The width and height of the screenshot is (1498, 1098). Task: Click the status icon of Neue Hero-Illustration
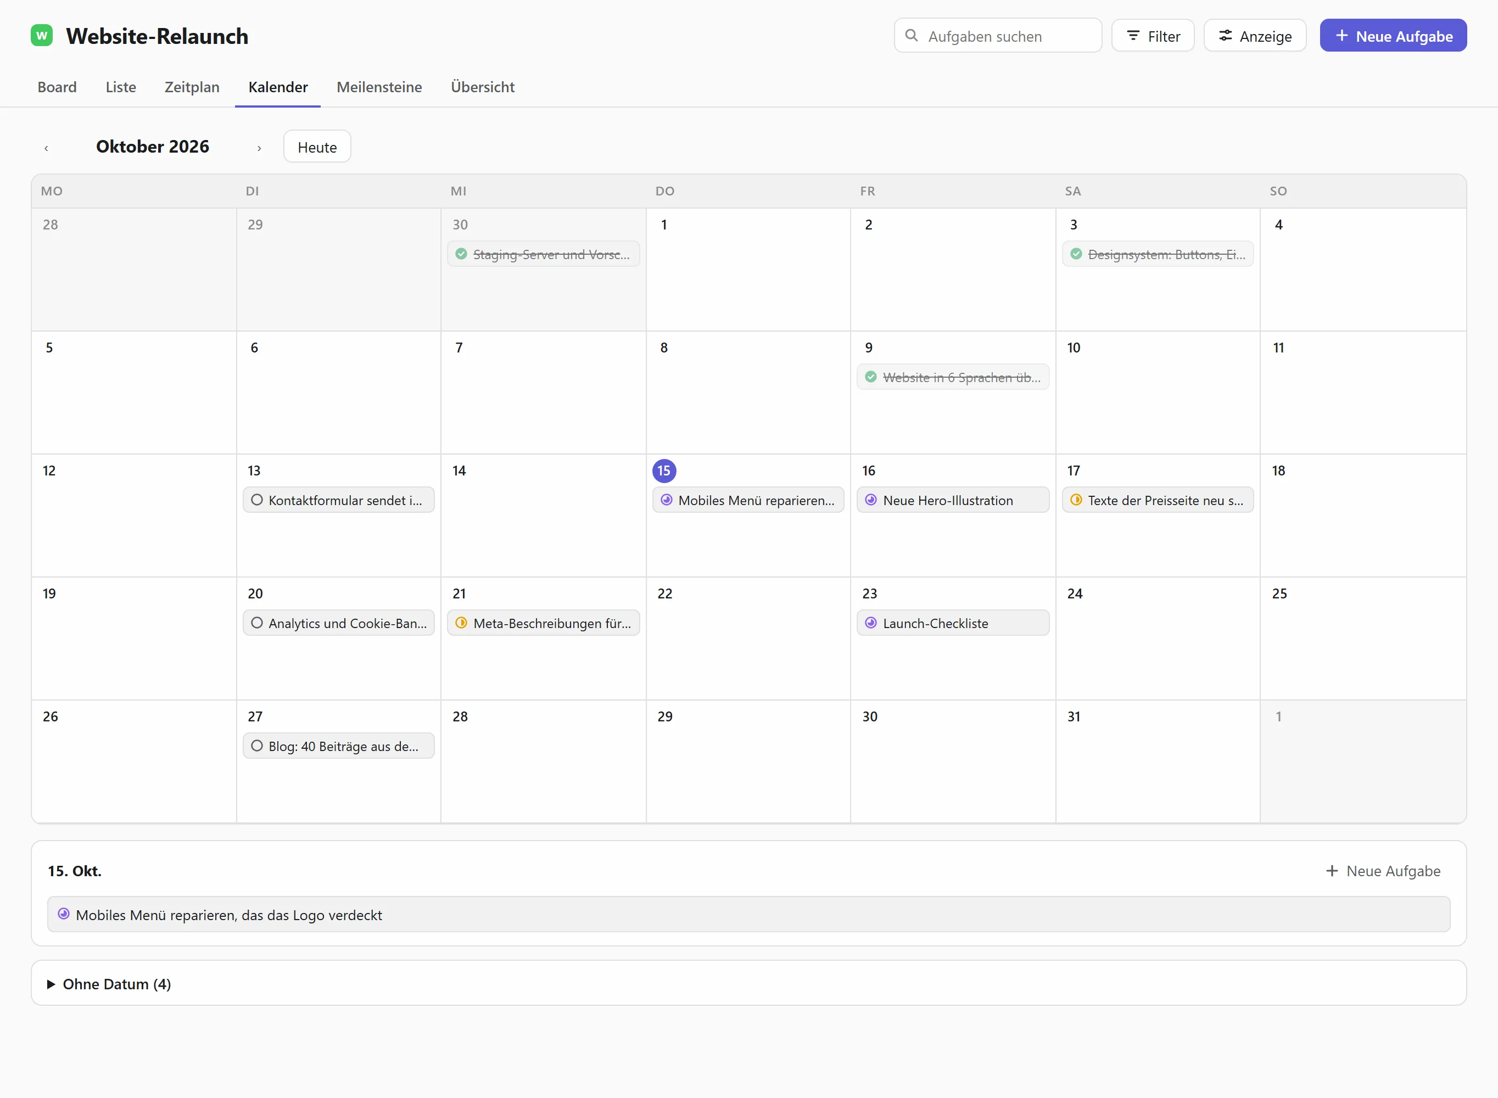(x=870, y=500)
